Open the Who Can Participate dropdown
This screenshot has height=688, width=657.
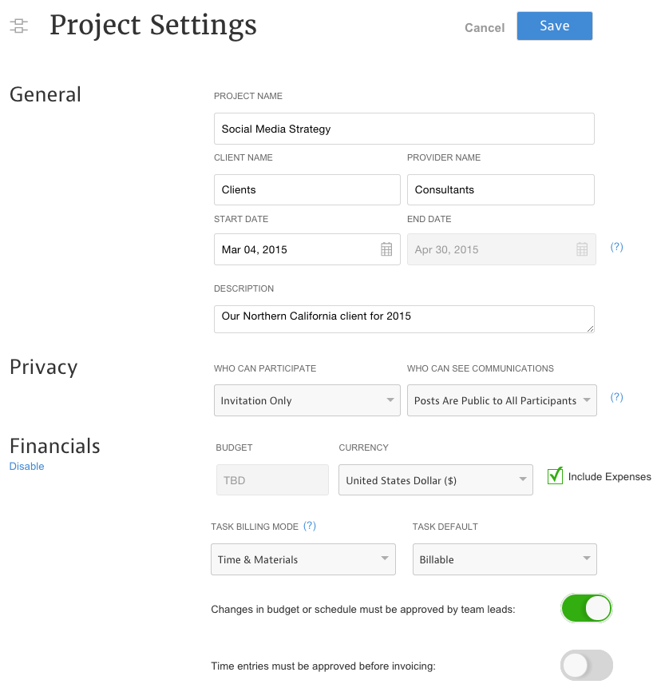(x=307, y=400)
